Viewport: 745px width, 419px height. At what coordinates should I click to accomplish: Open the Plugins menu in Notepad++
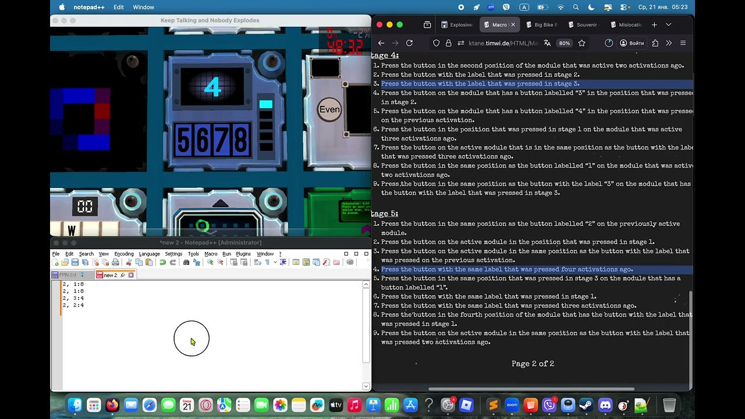click(x=243, y=254)
